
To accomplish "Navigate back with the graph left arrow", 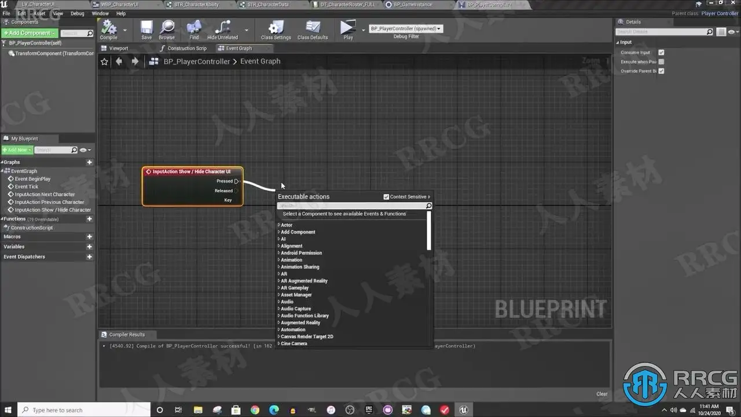I will (x=119, y=61).
